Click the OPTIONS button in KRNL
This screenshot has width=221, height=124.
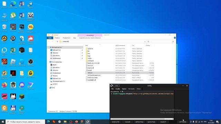click(x=183, y=122)
